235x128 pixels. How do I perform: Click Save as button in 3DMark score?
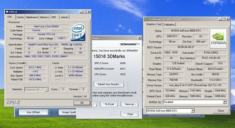pyautogui.click(x=130, y=104)
